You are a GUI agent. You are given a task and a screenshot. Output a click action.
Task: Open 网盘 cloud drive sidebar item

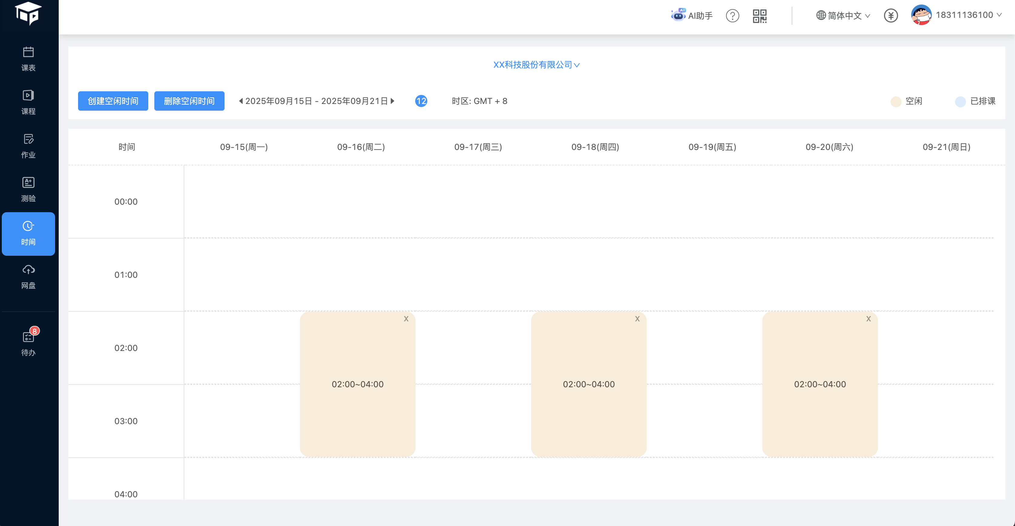[28, 276]
